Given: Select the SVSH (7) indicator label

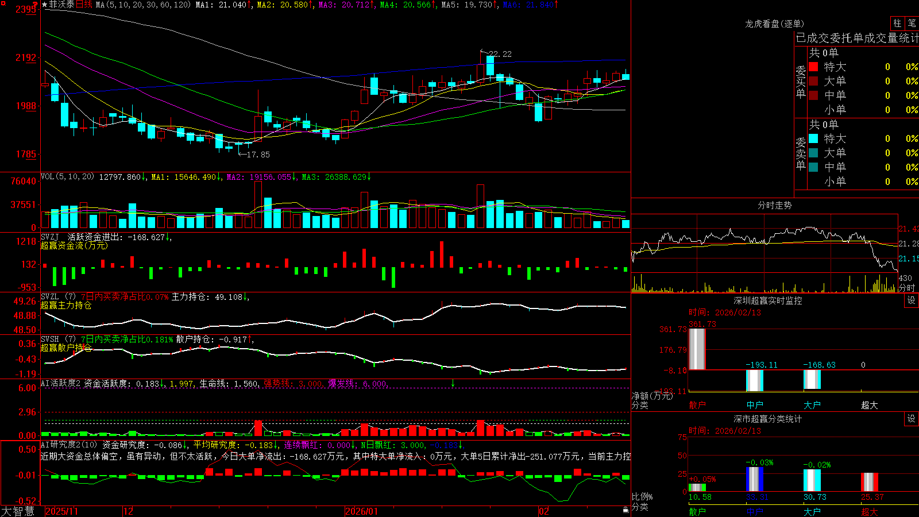Looking at the screenshot, I should 58,339.
